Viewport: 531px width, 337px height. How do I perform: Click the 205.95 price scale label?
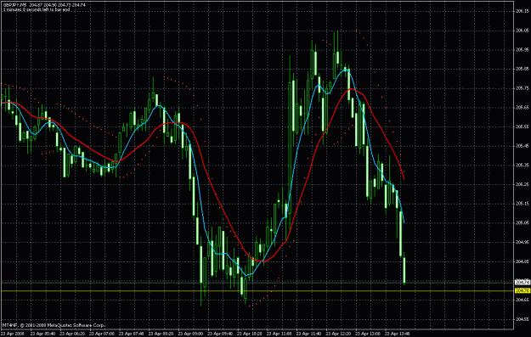click(523, 50)
